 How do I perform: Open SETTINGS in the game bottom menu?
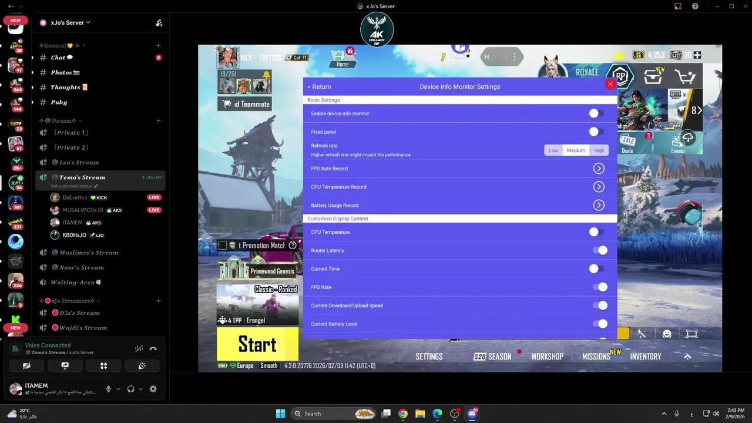pyautogui.click(x=429, y=357)
